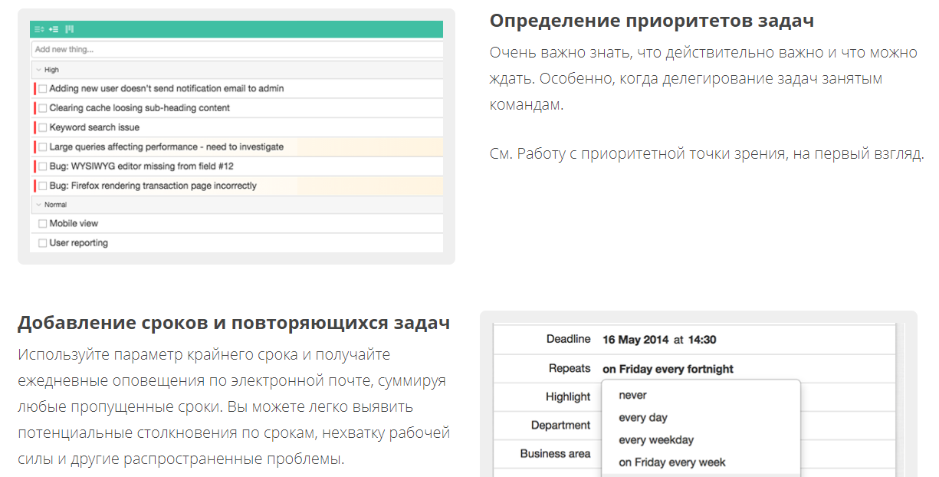Select 'on Friday every week' in the Repeats dropdown
Viewport: 939px width, 477px height.
(669, 462)
